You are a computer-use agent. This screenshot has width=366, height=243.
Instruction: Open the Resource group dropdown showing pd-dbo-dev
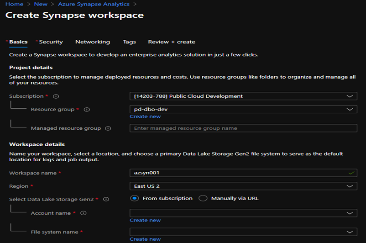(243, 109)
